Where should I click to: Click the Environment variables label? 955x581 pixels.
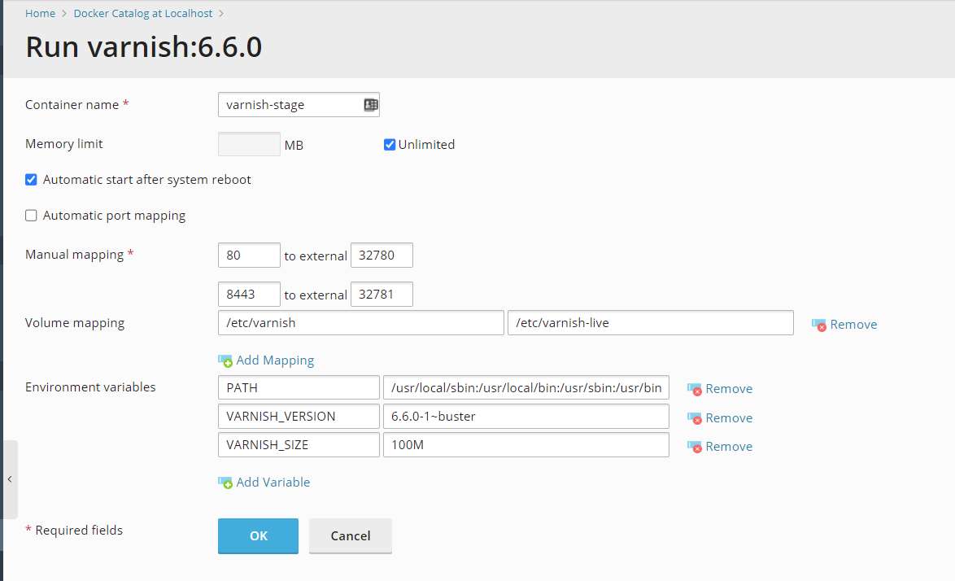coord(90,387)
